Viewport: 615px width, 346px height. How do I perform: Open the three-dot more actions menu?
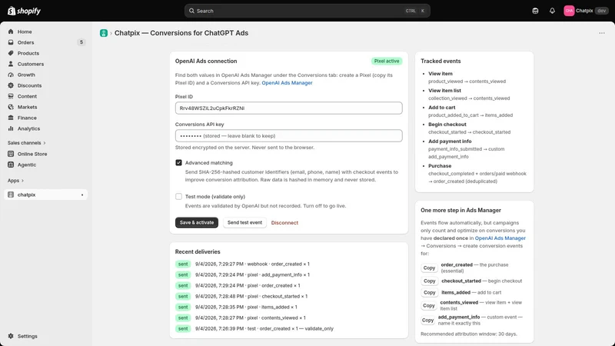point(602,33)
